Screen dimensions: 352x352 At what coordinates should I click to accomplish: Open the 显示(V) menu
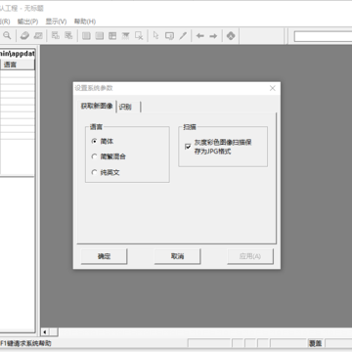click(x=56, y=22)
